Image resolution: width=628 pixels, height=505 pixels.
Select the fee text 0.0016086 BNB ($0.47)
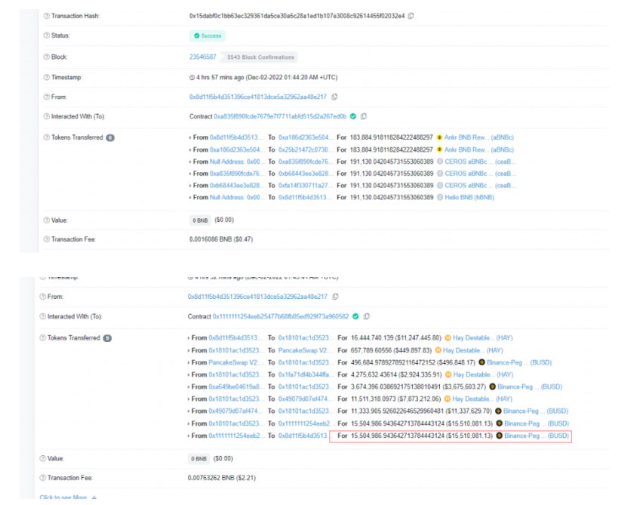click(x=221, y=239)
